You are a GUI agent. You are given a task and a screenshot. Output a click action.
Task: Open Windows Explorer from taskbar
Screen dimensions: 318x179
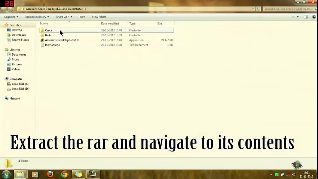pos(20,174)
